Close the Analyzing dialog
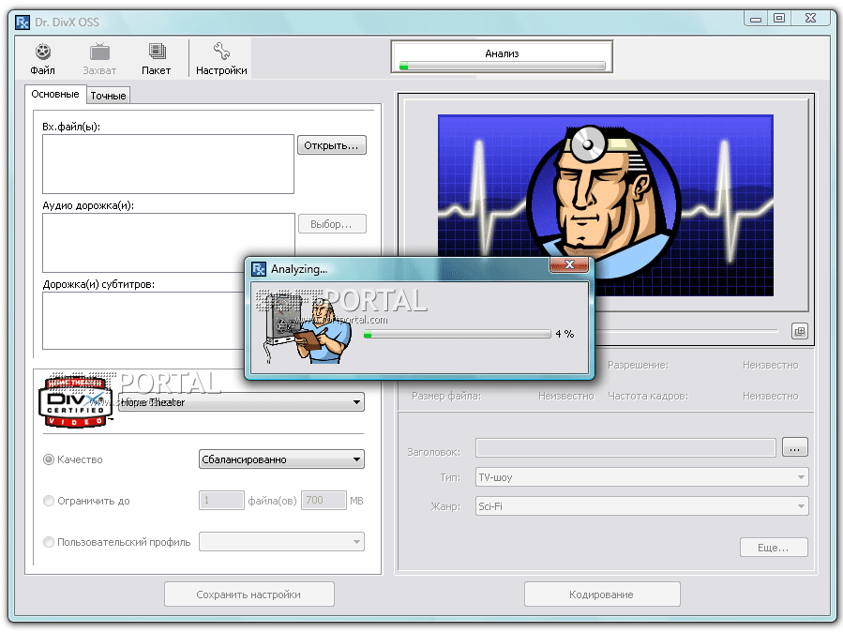Image resolution: width=843 pixels, height=632 pixels. (569, 263)
